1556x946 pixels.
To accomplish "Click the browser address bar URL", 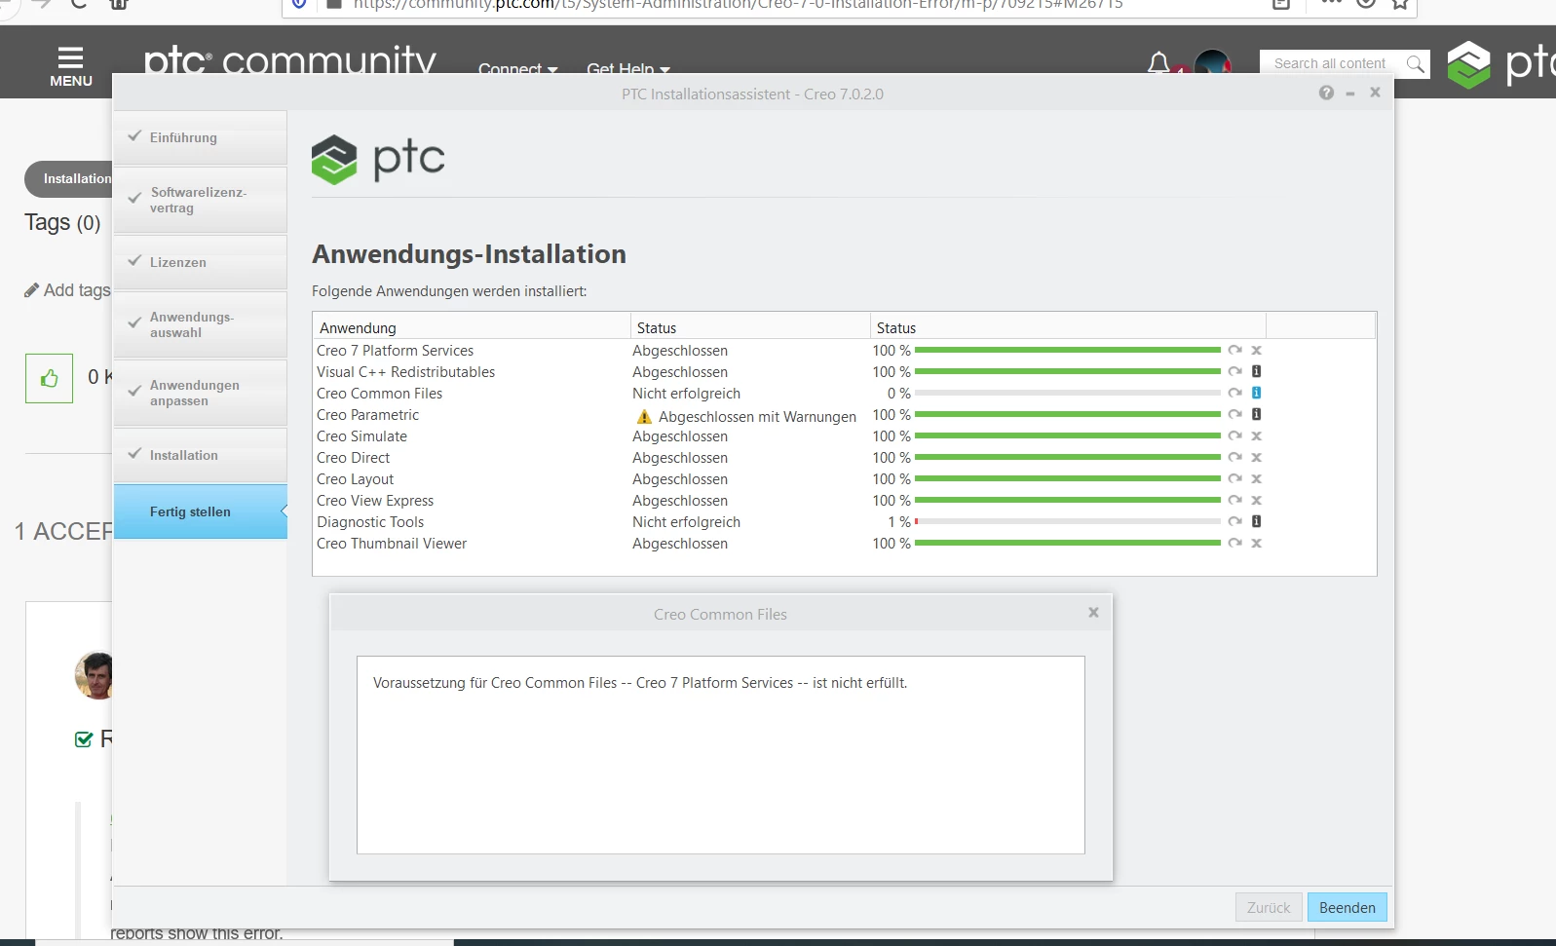I will point(738,5).
